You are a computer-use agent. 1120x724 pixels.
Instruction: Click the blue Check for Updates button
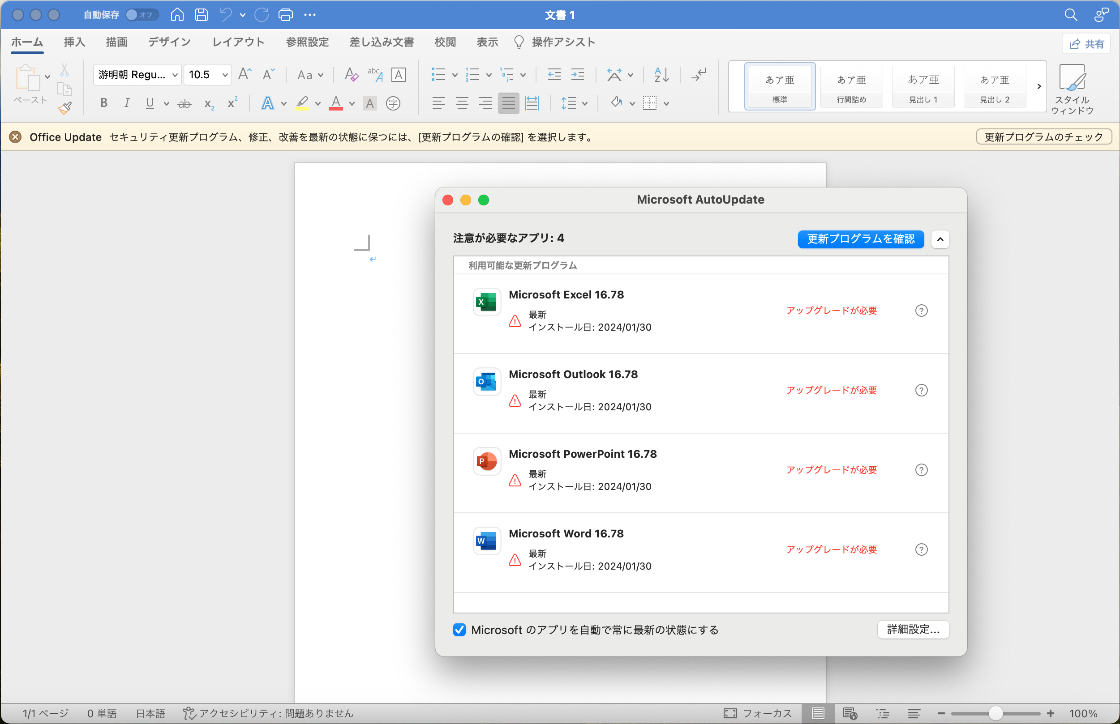pos(860,239)
